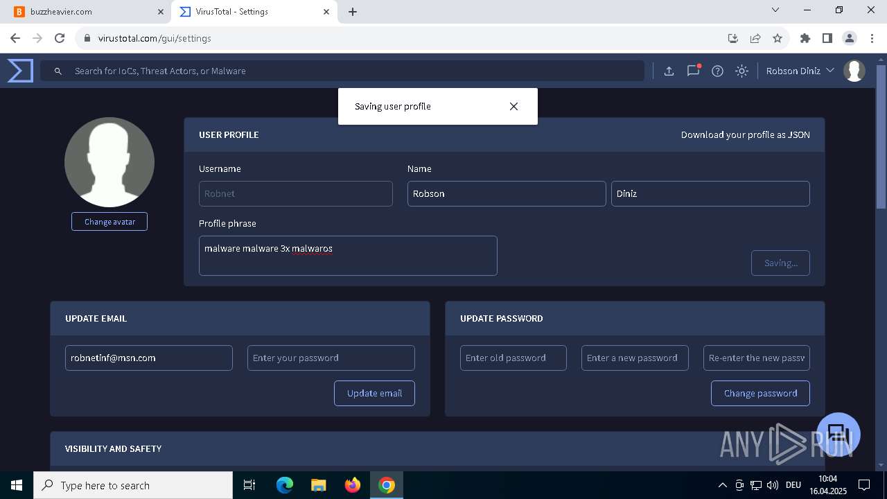This screenshot has height=499, width=887.
Task: Open Chrome three-dot menu
Action: (872, 38)
